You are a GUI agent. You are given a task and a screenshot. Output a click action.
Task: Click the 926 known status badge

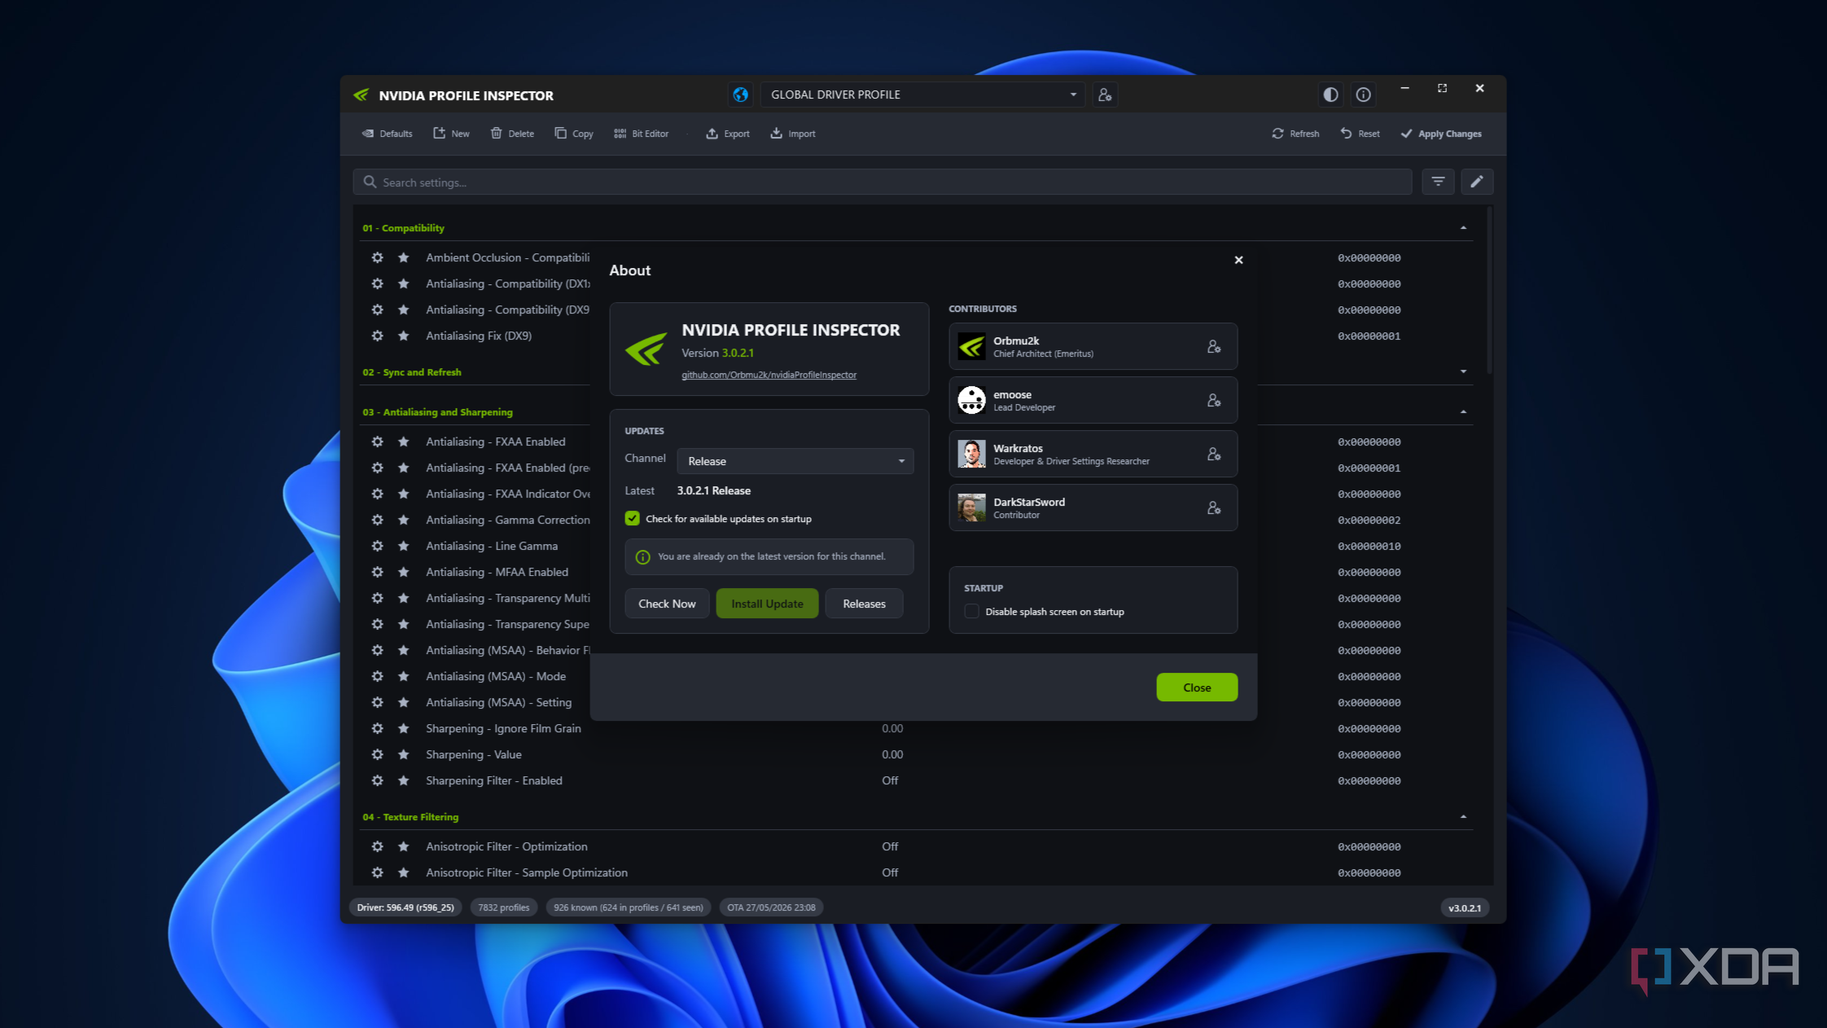tap(628, 907)
